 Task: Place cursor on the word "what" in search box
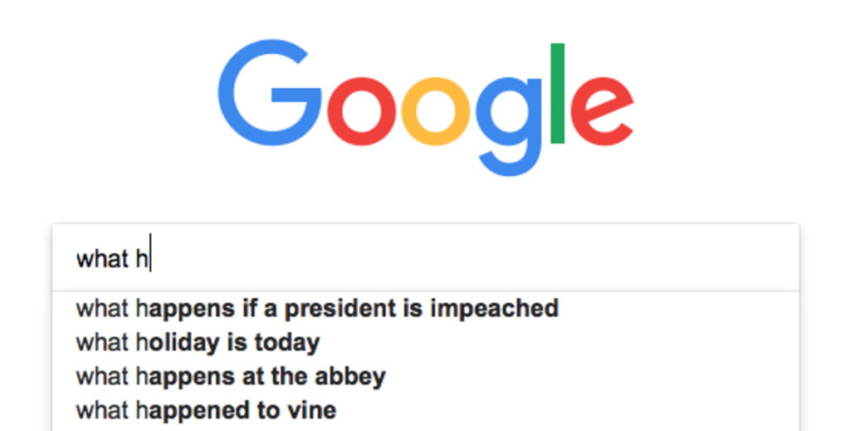[102, 258]
